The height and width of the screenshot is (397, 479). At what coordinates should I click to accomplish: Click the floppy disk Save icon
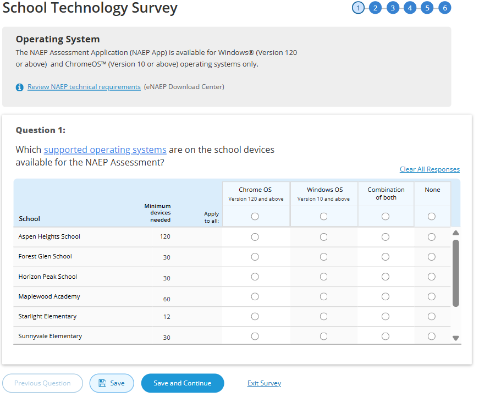[102, 383]
